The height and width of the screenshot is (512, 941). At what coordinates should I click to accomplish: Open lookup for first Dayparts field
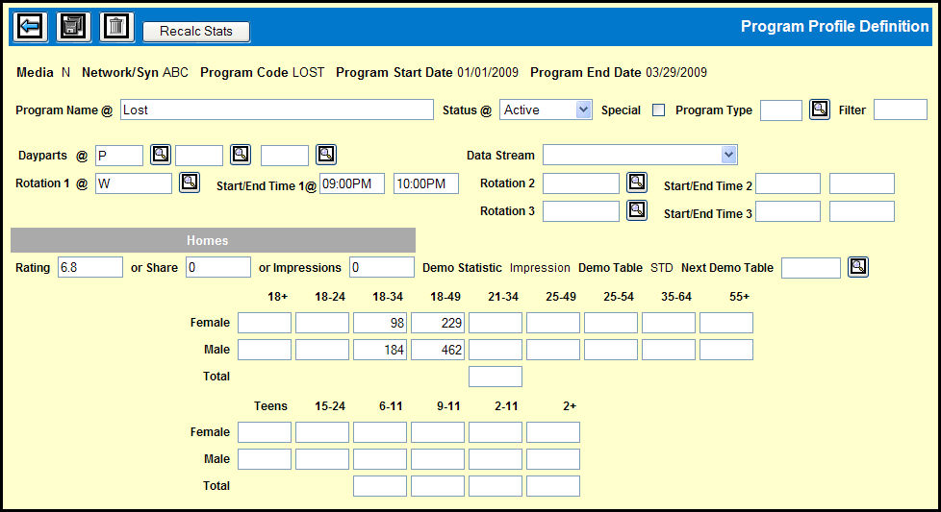[161, 155]
